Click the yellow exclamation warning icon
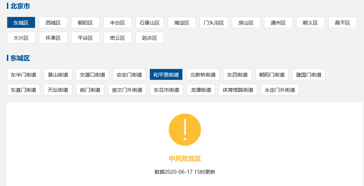This screenshot has height=186, width=364. (185, 130)
